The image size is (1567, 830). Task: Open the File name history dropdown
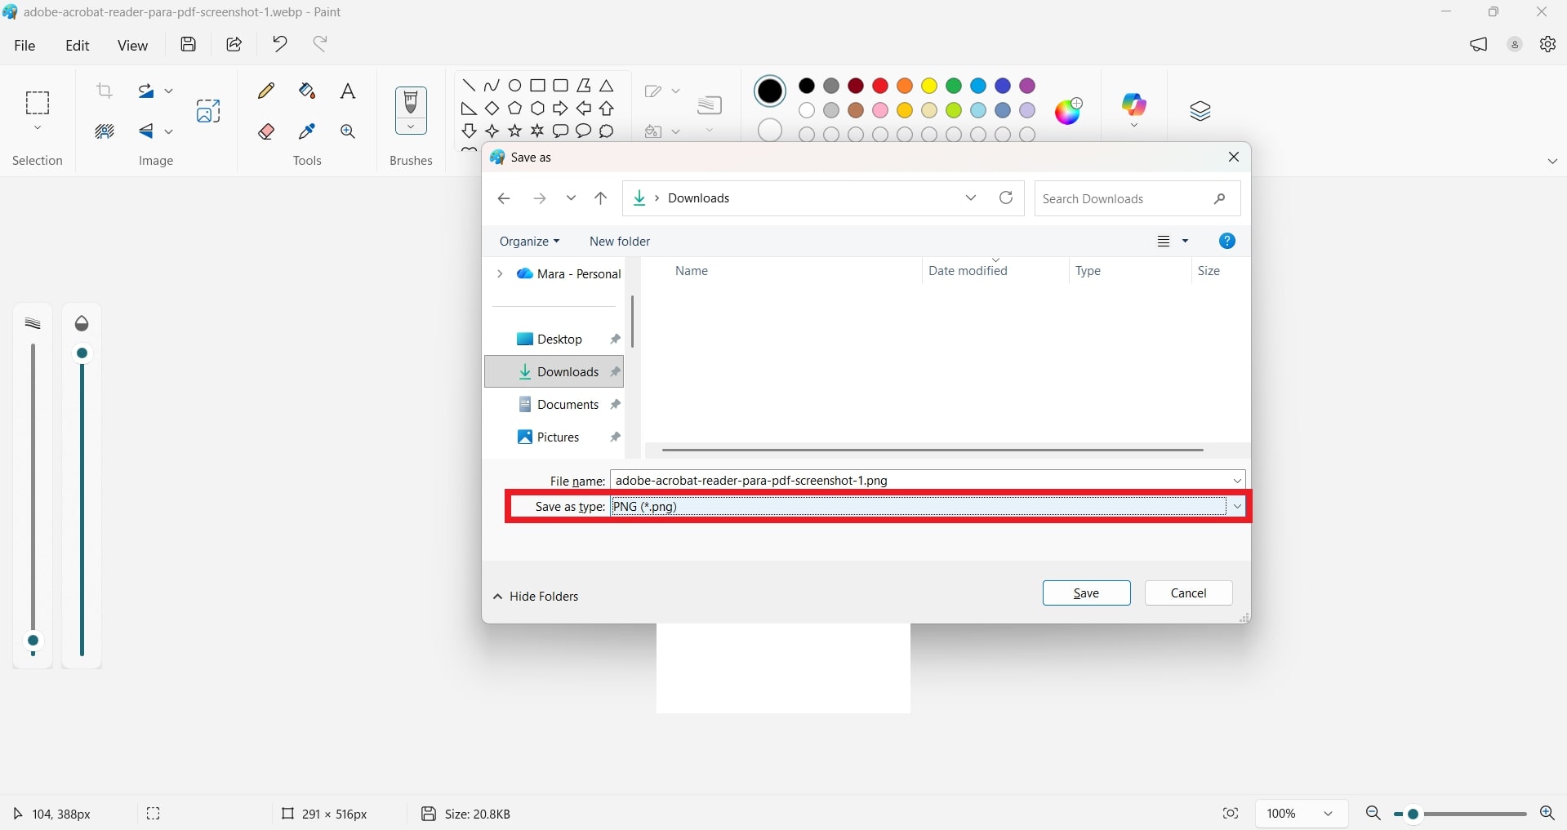point(1238,481)
